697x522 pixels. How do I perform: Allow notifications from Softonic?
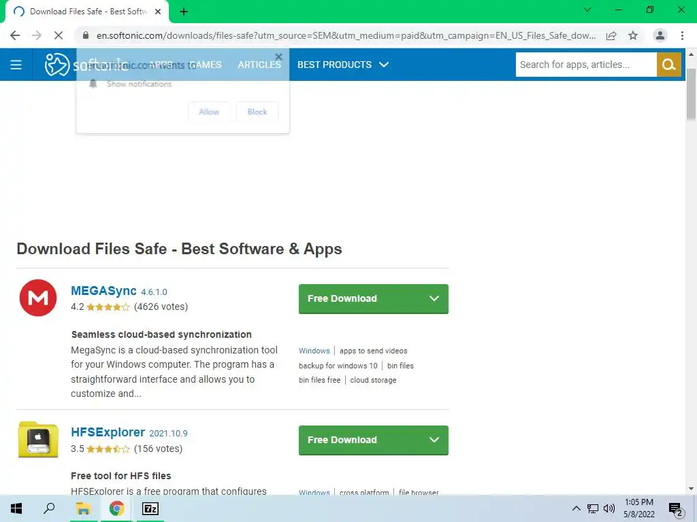209,112
